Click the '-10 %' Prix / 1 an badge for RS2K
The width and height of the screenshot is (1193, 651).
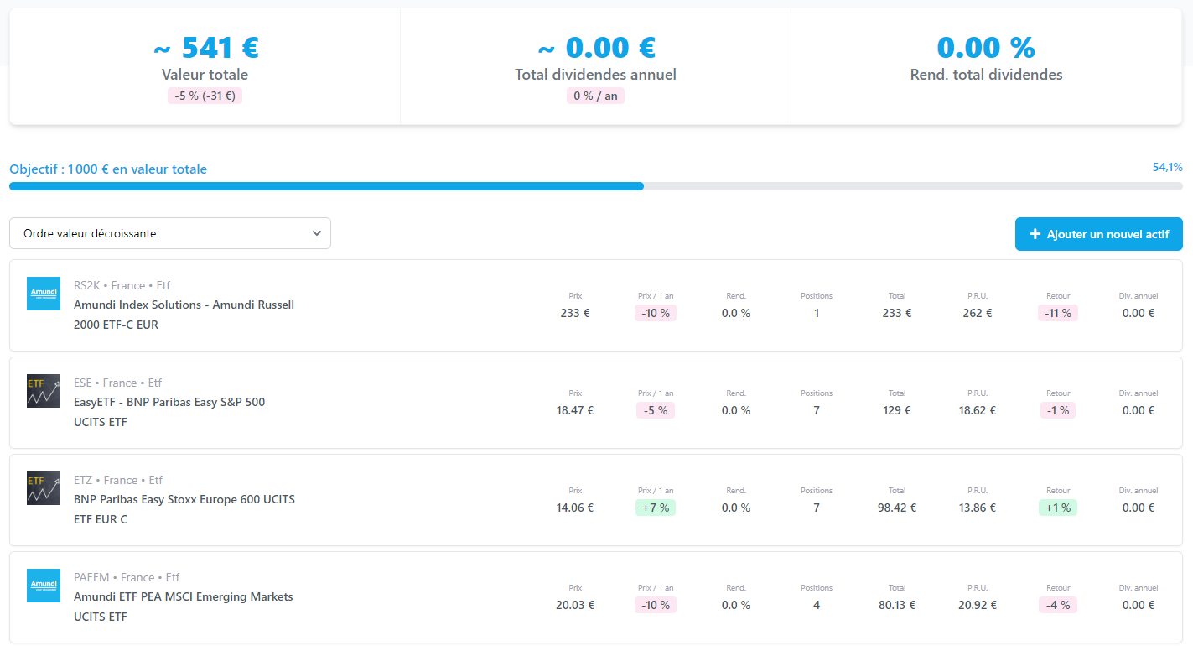[656, 313]
